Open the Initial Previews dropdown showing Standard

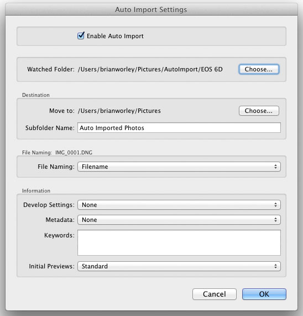click(179, 266)
